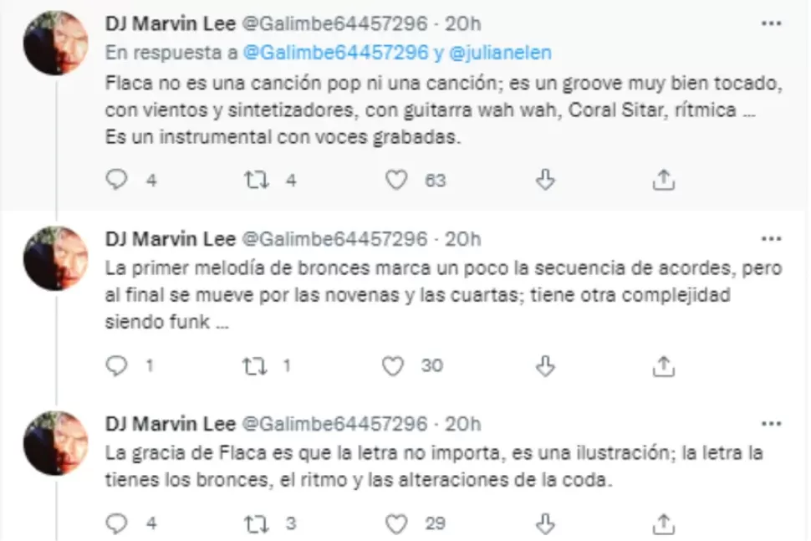811x541 pixels.
Task: Open the reply icon on the first tweet
Action: 115,178
